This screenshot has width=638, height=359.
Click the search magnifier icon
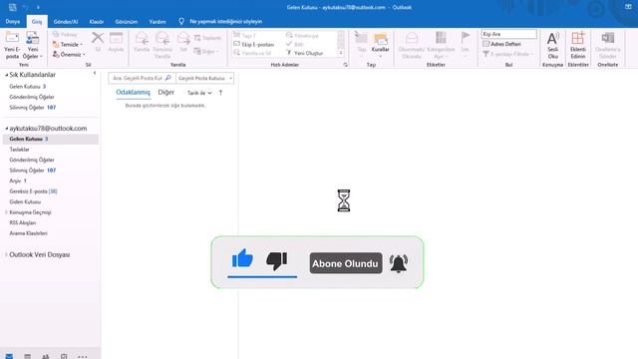tap(168, 78)
